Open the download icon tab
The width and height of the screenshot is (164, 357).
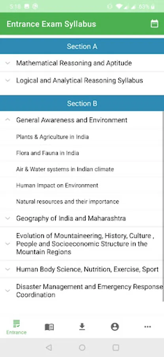tap(82, 327)
